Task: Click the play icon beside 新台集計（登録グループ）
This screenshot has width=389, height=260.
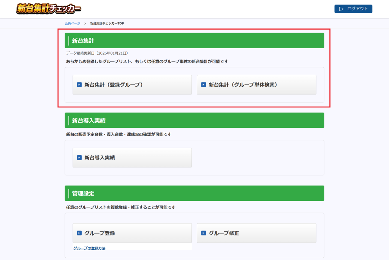Action: 79,85
